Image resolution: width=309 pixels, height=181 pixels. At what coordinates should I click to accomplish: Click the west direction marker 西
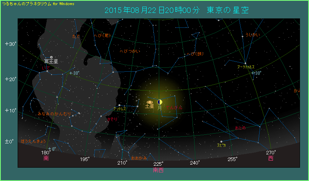pos(271,159)
